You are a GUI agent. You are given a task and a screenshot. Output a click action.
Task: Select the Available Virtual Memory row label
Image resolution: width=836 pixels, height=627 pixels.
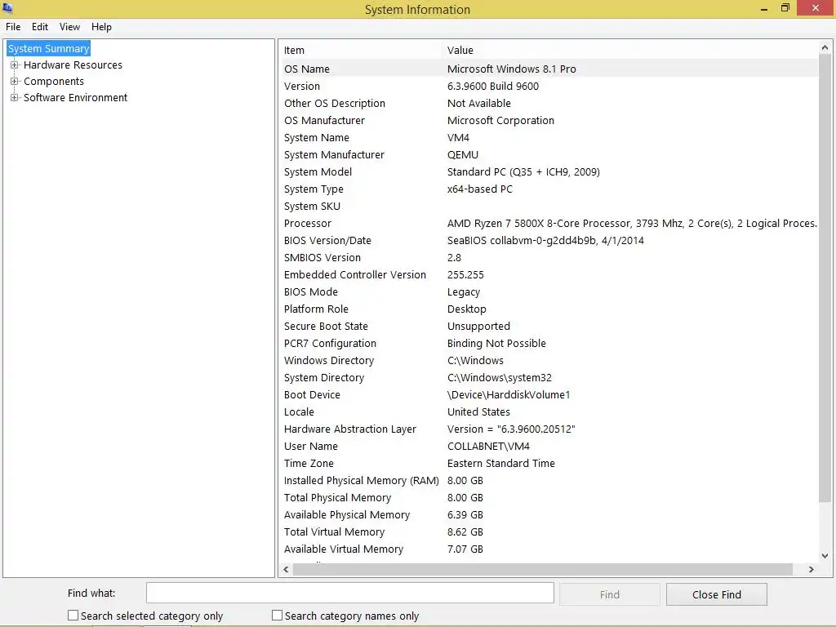(344, 549)
